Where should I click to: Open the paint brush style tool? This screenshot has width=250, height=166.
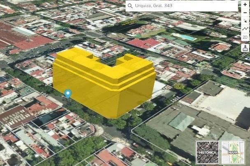(x=245, y=48)
